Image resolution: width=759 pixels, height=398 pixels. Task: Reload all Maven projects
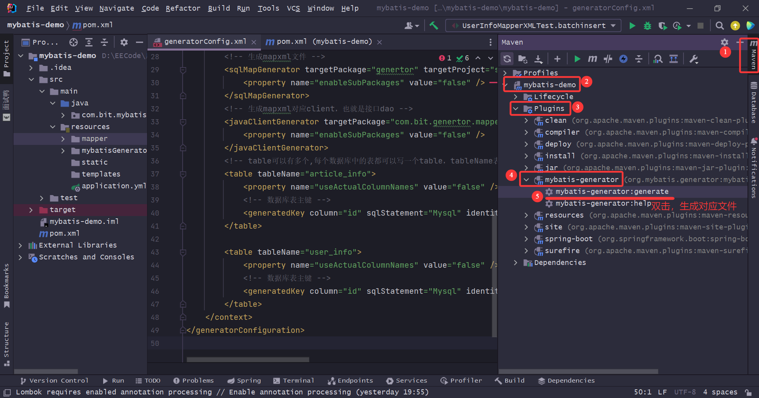[507, 59]
